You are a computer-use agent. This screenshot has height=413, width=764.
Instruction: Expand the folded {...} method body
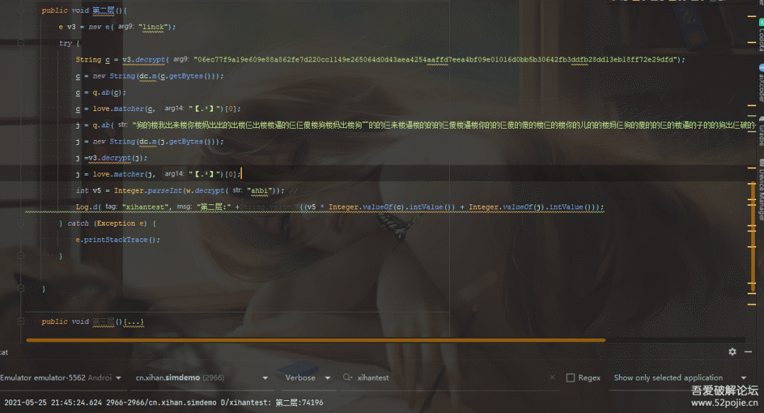tap(134, 322)
